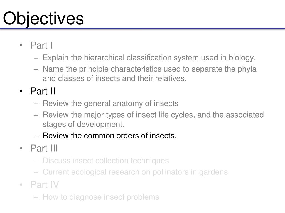The width and height of the screenshot is (285, 213).
Task: Click 'and classes of insects' continuation line
Action: pos(115,78)
